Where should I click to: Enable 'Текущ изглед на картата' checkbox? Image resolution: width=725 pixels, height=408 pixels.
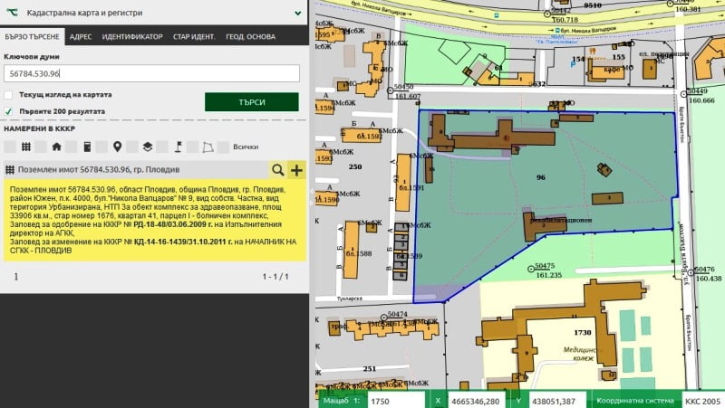coord(8,95)
